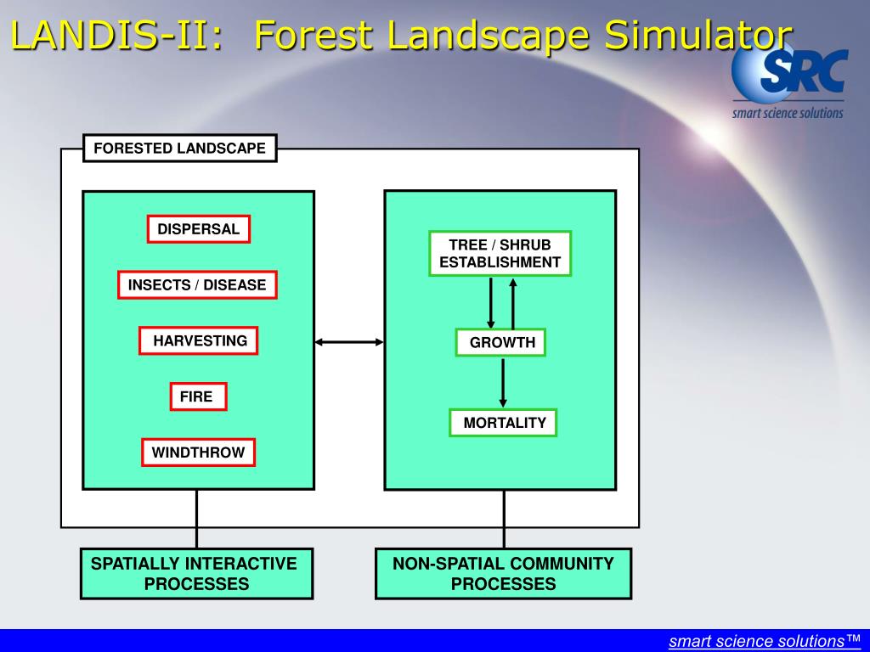870x652 pixels.
Task: Select the GROWTH box
Action: [500, 343]
